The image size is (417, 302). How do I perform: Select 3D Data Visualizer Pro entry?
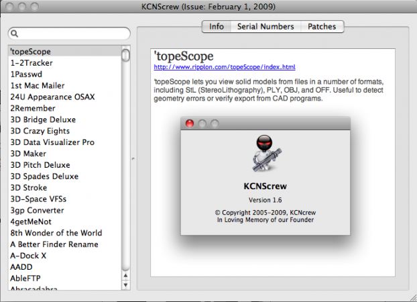(64, 142)
